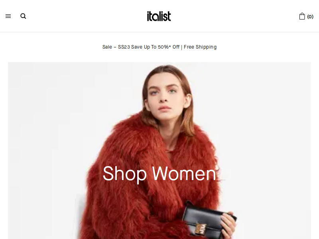This screenshot has height=239, width=319.
Task: Select the Shop Women heading
Action: [x=159, y=173]
